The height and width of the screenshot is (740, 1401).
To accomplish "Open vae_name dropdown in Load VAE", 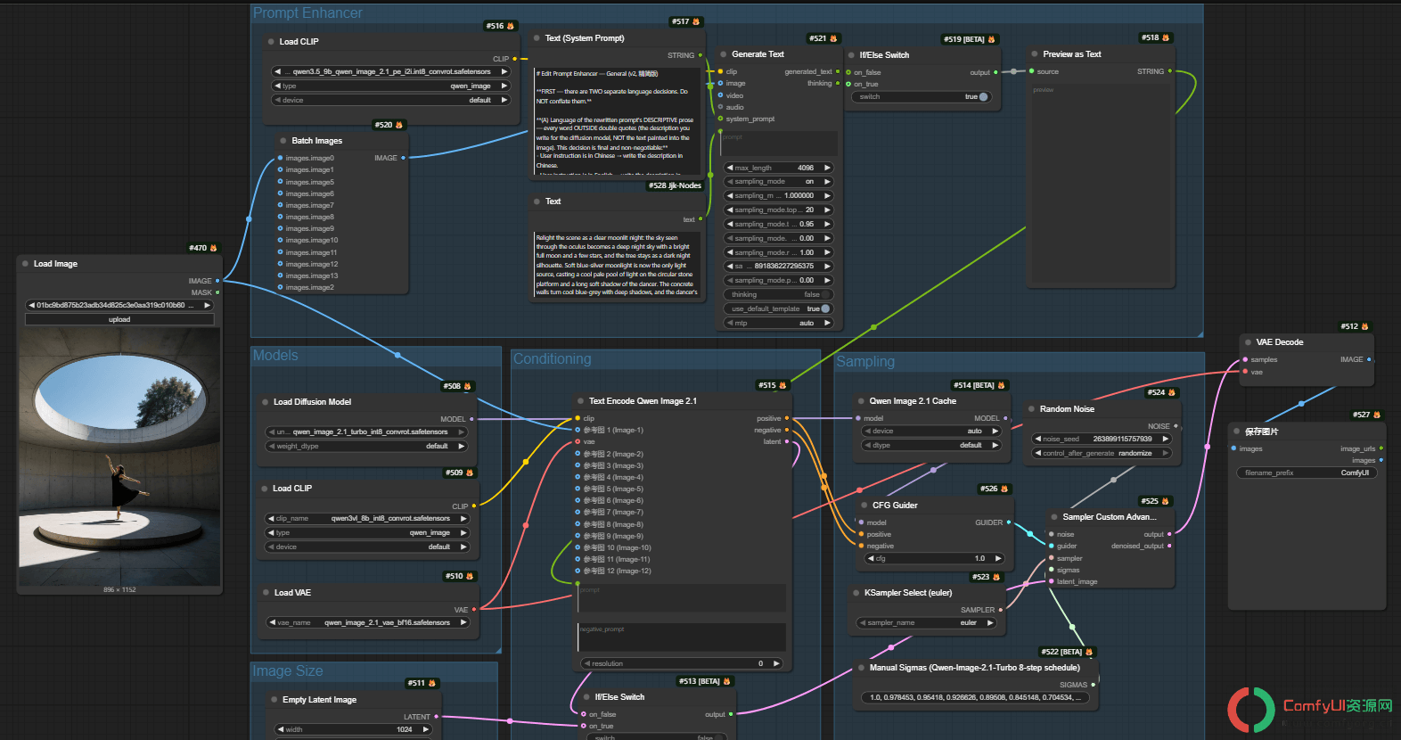I will click(x=367, y=622).
